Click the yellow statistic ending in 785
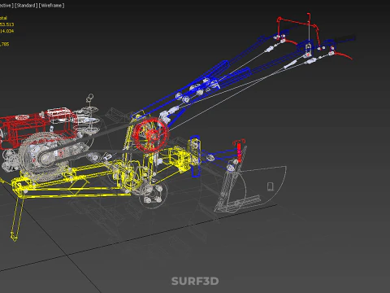Screen dimensions: 390x293 click(x=4, y=44)
